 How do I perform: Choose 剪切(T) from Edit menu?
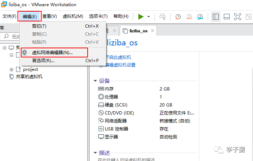click(63, 26)
